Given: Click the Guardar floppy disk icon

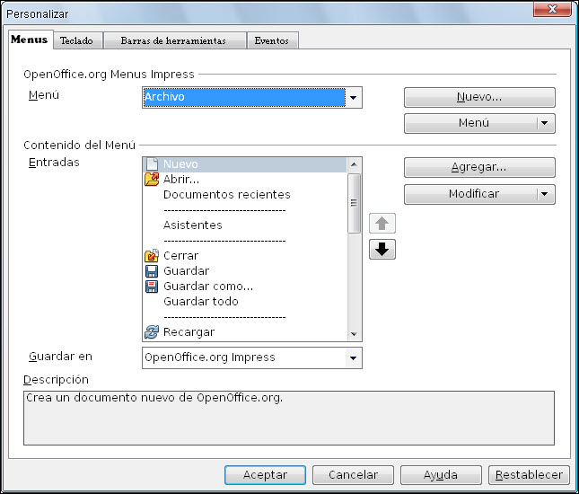Looking at the screenshot, I should point(152,271).
